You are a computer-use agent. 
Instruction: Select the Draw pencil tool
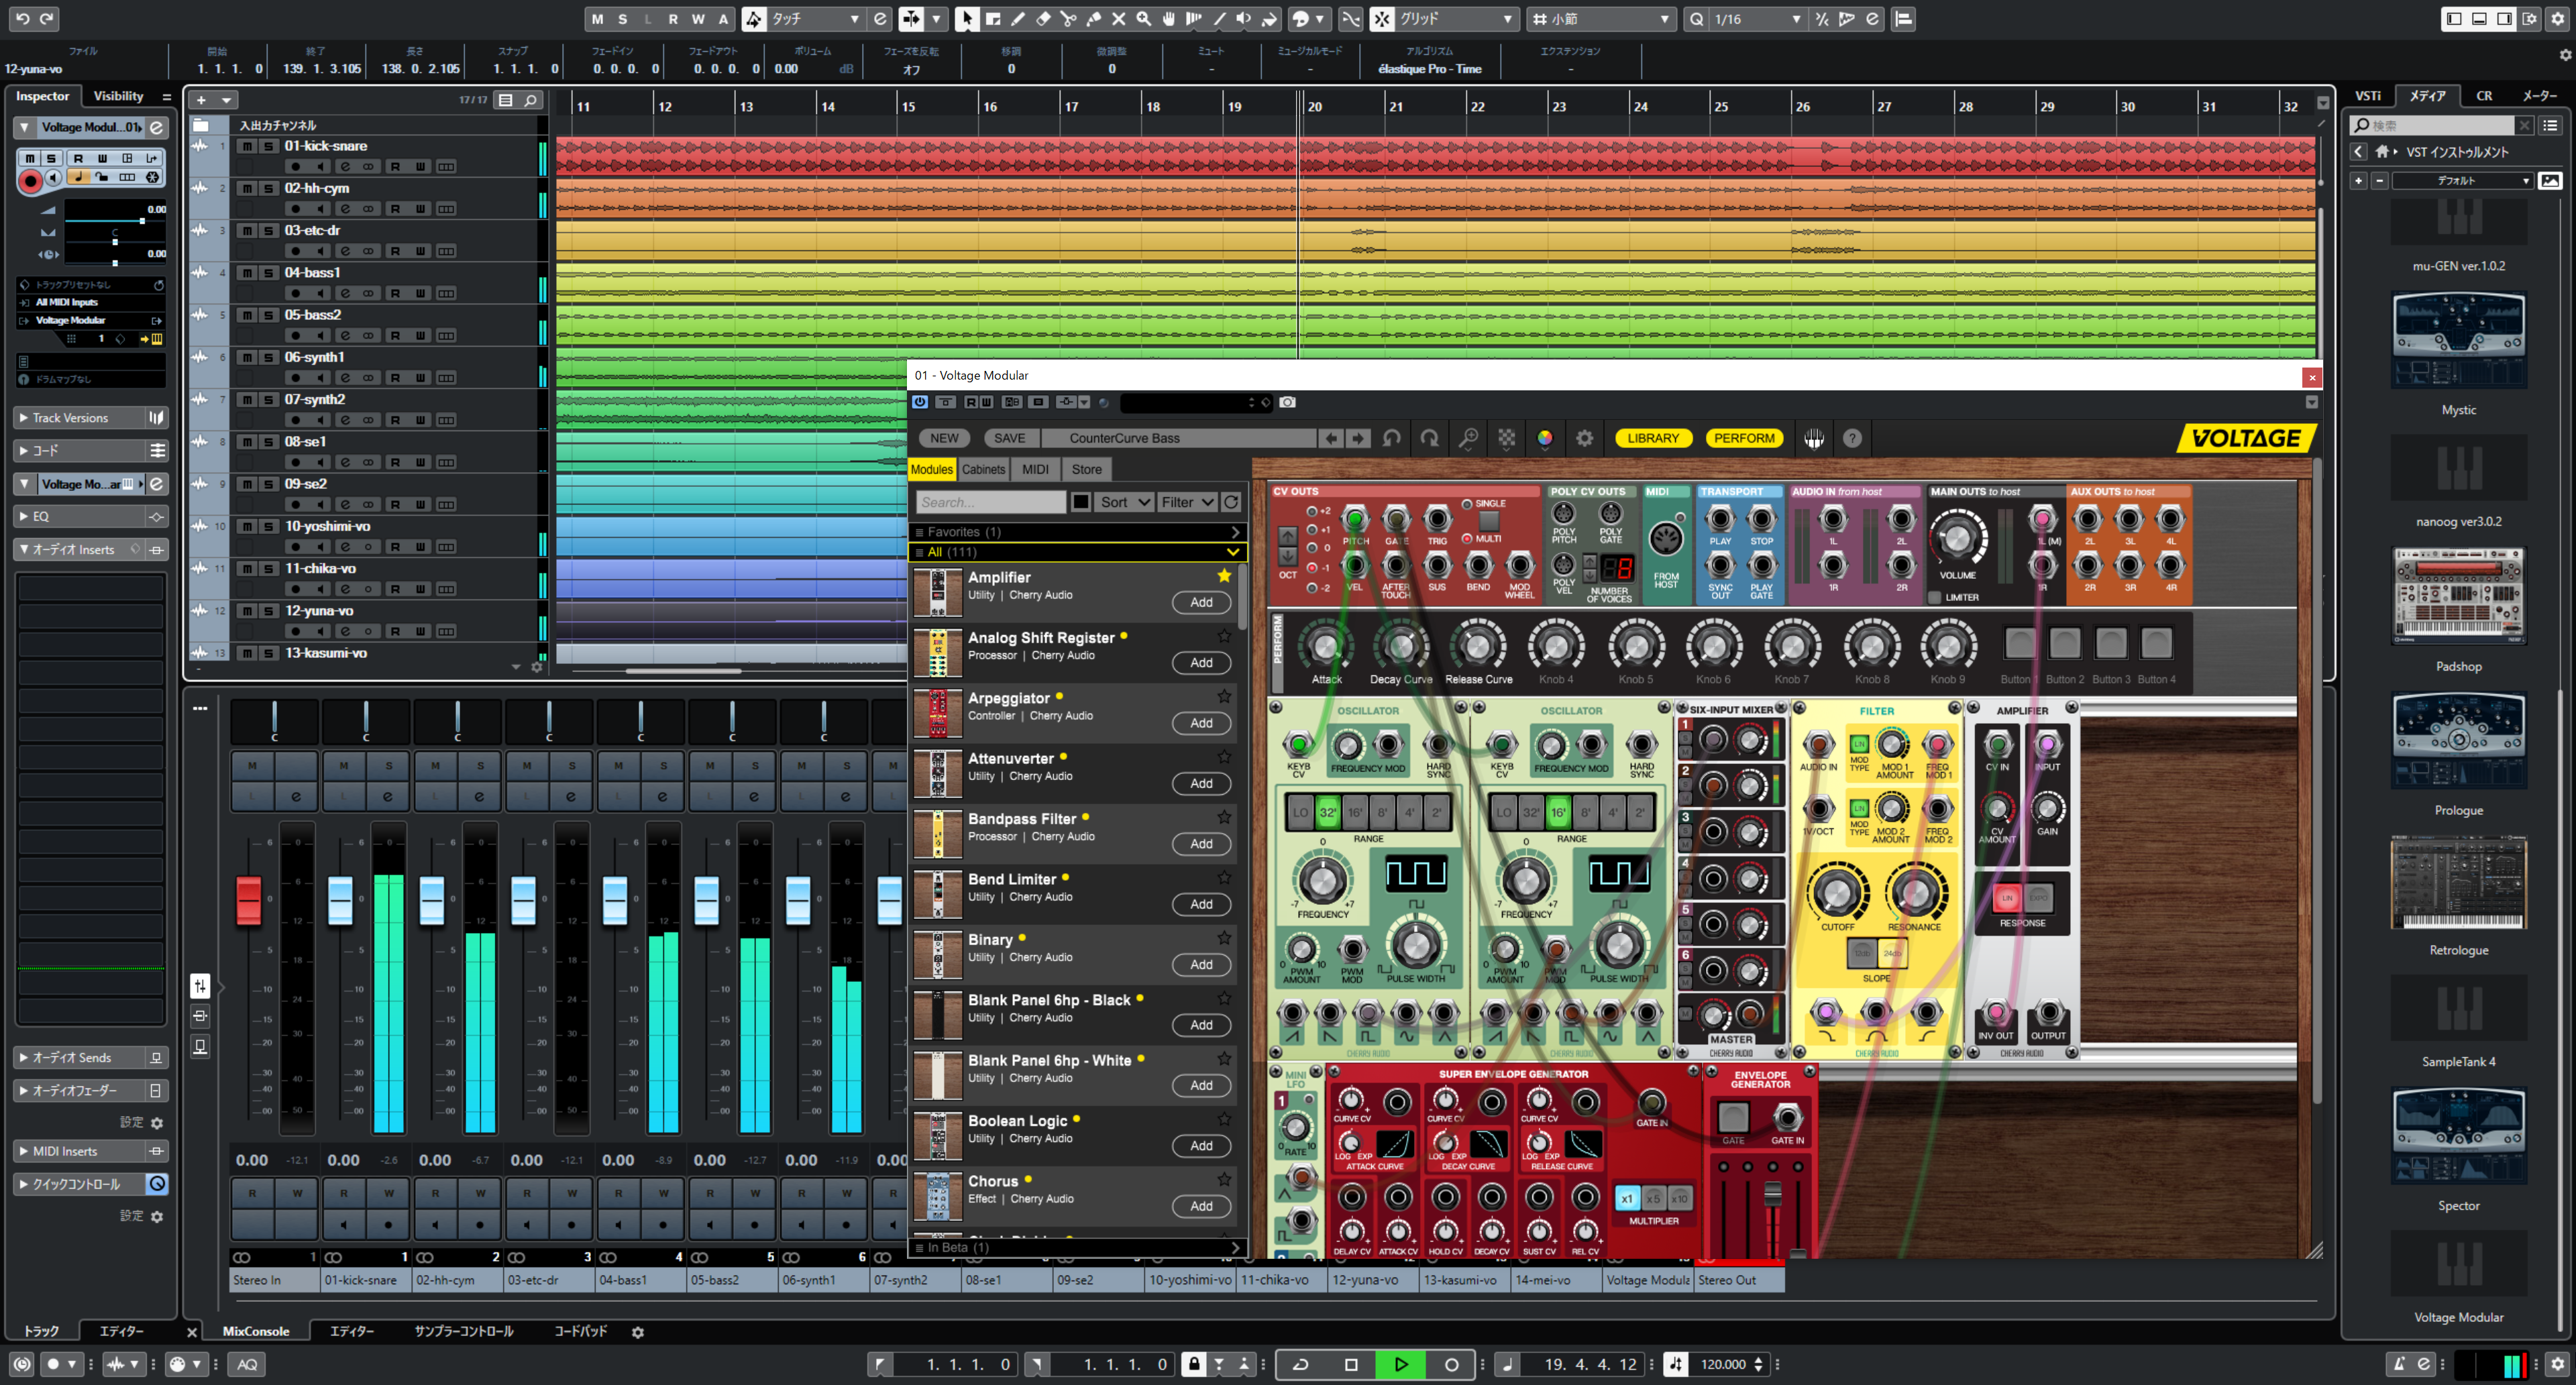click(1018, 19)
